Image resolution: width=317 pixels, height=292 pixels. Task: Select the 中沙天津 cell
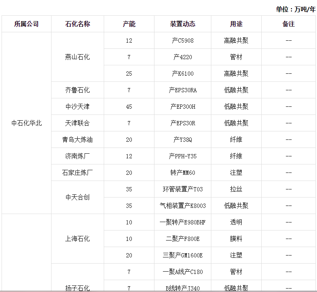coord(78,106)
